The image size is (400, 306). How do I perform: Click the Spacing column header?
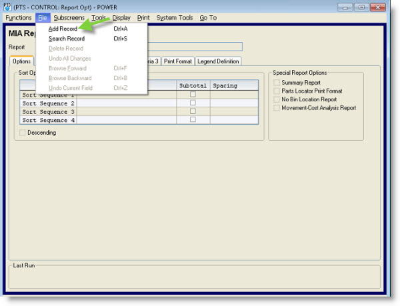point(234,86)
